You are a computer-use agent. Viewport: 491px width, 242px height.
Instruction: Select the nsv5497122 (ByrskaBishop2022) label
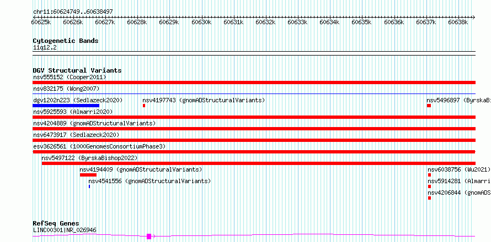tap(89, 158)
